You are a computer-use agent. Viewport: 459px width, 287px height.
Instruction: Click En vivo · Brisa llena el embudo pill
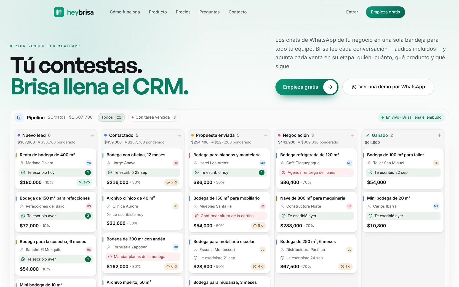[411, 117]
